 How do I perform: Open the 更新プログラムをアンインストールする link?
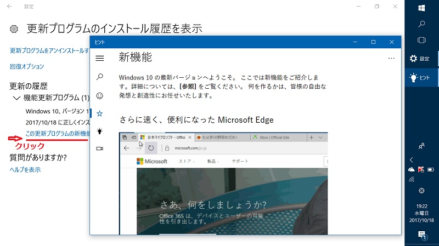49,50
